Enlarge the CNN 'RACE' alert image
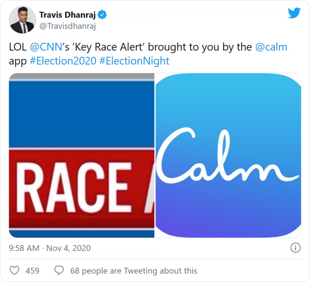The width and height of the screenshot is (310, 282). pyautogui.click(x=82, y=155)
